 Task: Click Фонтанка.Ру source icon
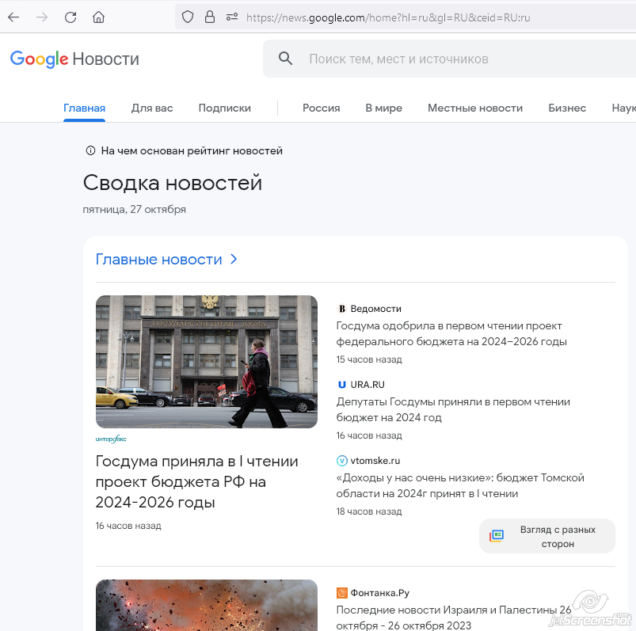click(342, 593)
